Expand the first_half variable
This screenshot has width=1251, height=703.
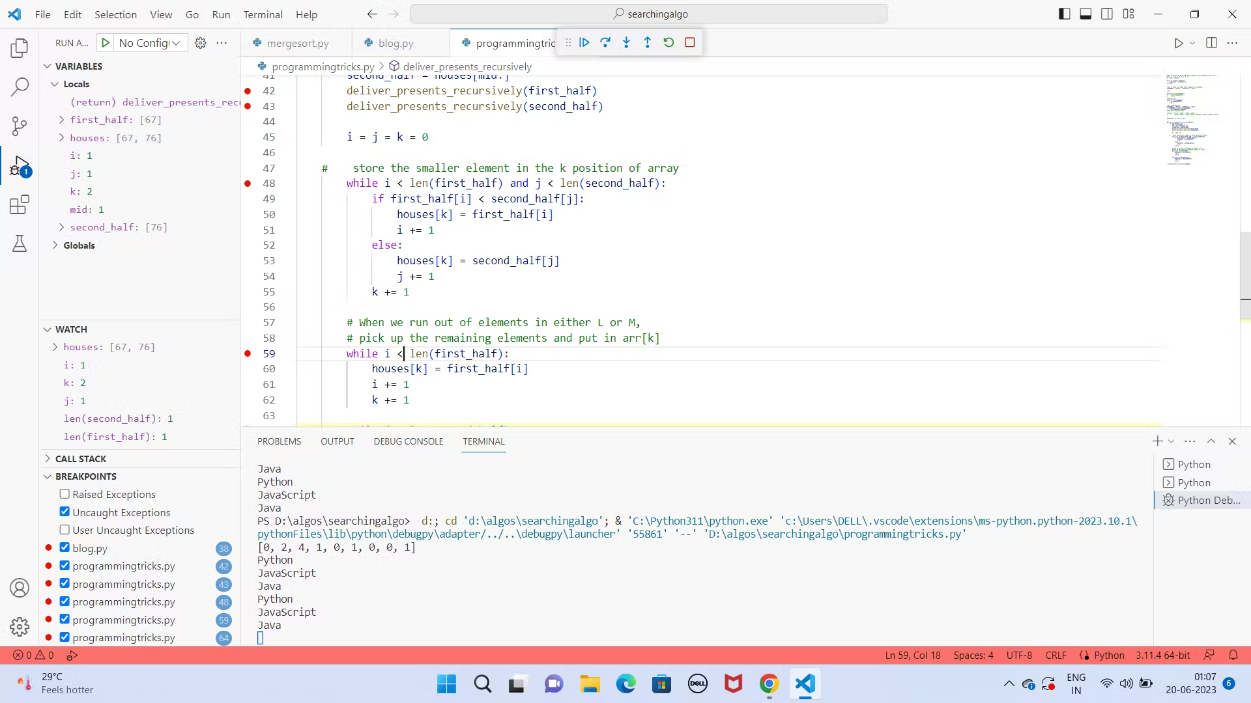pos(61,120)
